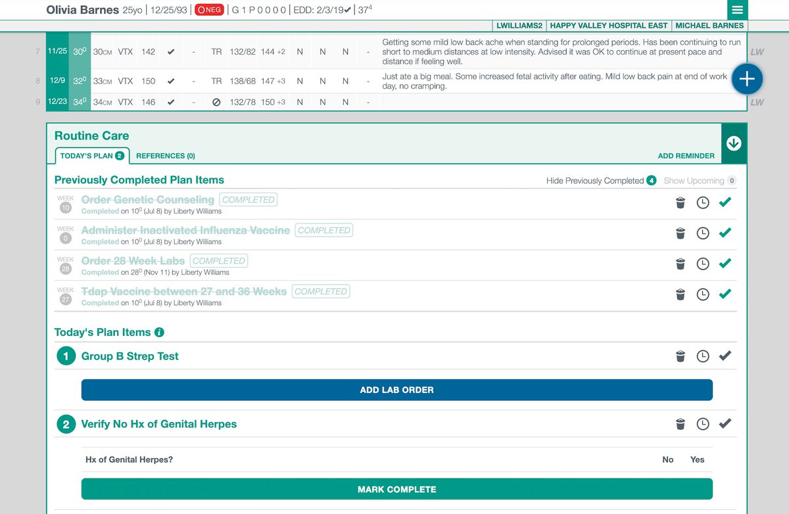Click the blue plus add-visit button
The width and height of the screenshot is (789, 514).
pos(747,79)
